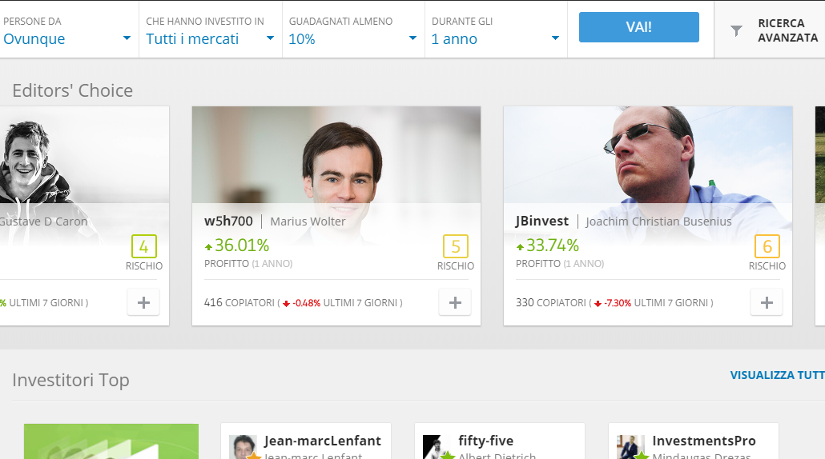Image resolution: width=825 pixels, height=459 pixels.
Task: Click risk score 4 badge on Gustave card
Action: (x=144, y=246)
